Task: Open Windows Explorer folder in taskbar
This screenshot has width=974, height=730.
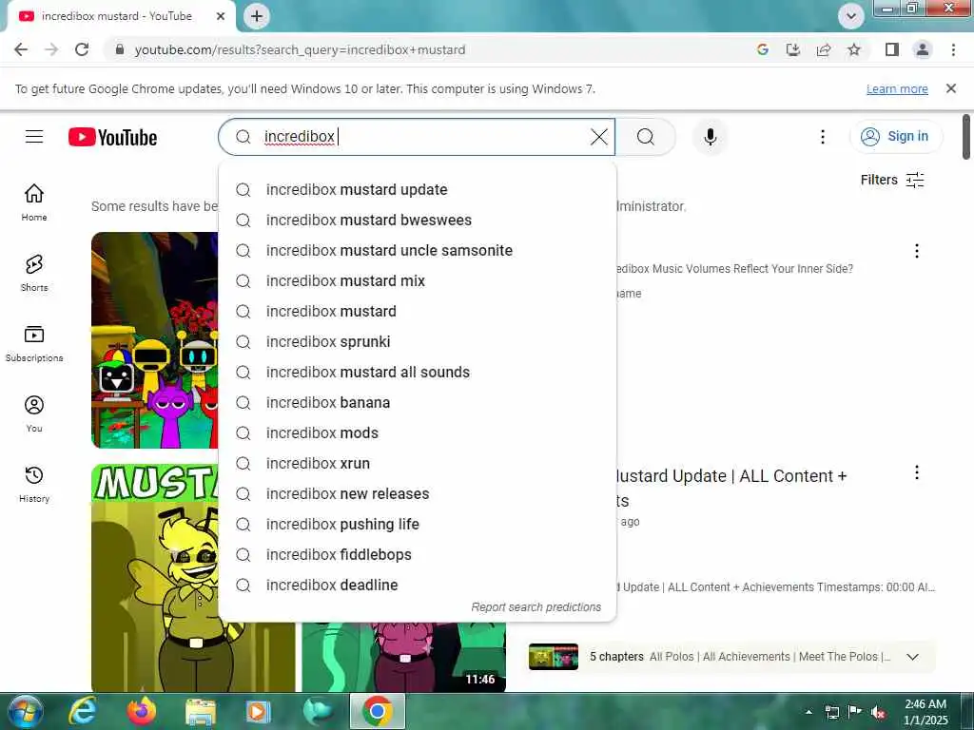Action: click(x=201, y=711)
